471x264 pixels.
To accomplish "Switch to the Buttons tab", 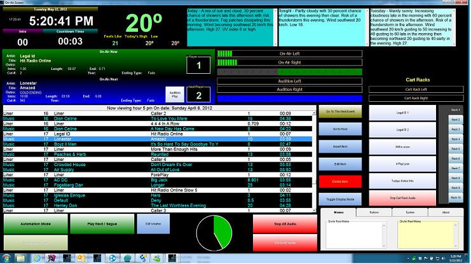I will [x=374, y=212].
